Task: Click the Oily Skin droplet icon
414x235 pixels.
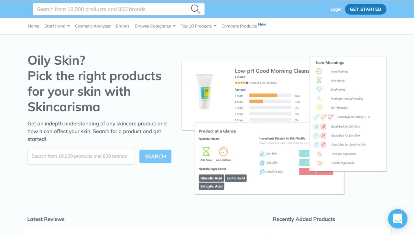Action: pyautogui.click(x=262, y=163)
